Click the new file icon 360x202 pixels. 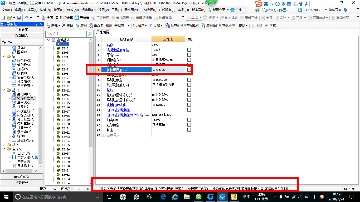point(3,18)
